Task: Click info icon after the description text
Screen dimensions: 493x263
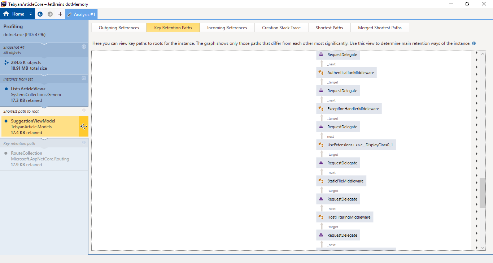Action: pyautogui.click(x=474, y=43)
